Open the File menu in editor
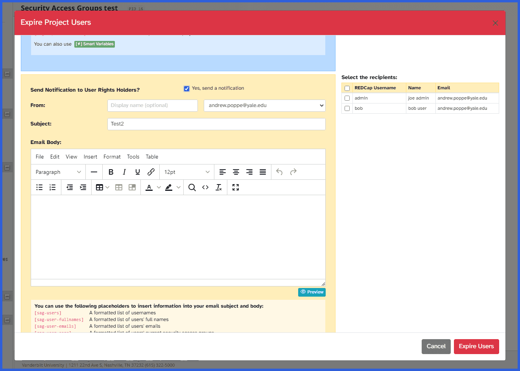520x371 pixels. 40,157
